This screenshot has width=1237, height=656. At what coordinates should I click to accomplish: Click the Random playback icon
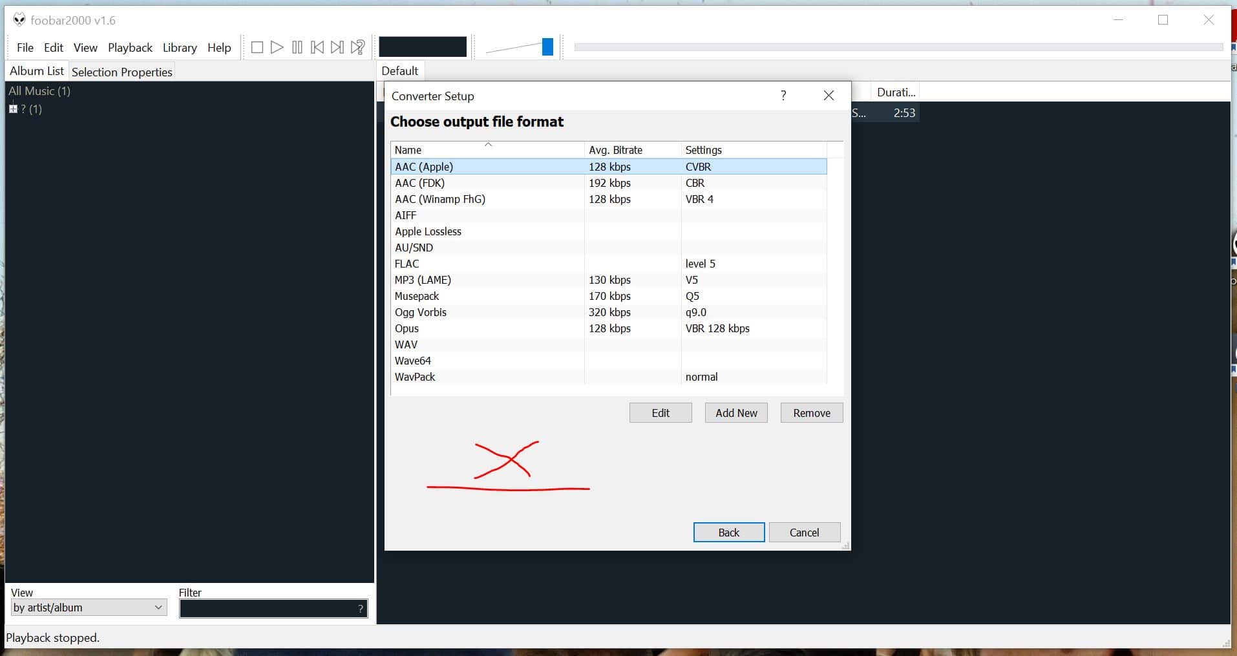pos(357,47)
